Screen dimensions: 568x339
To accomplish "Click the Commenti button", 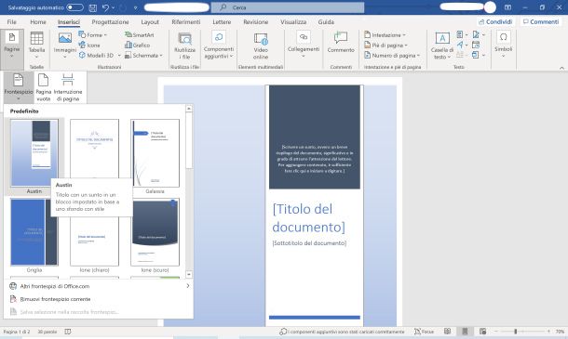I will [x=541, y=22].
